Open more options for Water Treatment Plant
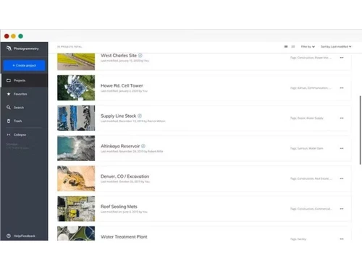Viewport: 362px width, 271px height. click(x=342, y=238)
